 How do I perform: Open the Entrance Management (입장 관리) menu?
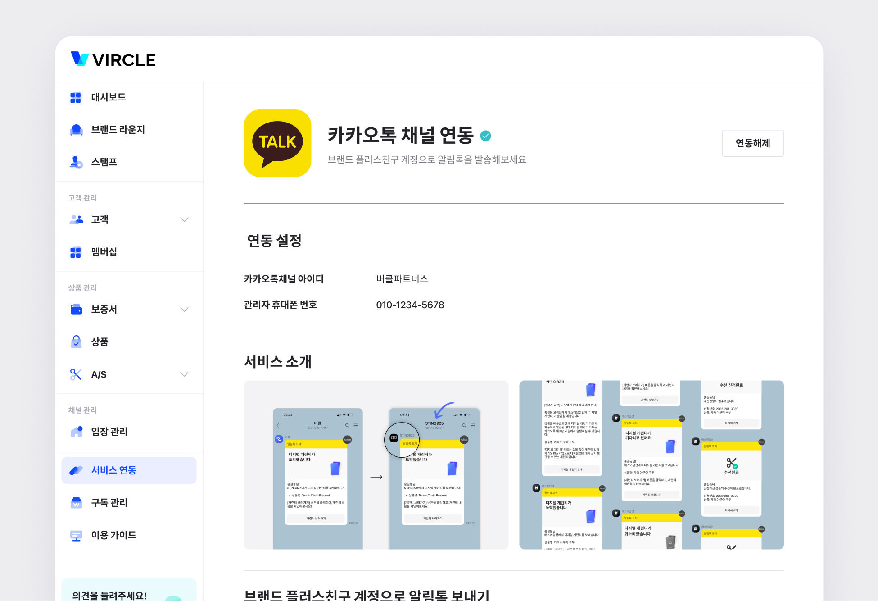pyautogui.click(x=109, y=432)
